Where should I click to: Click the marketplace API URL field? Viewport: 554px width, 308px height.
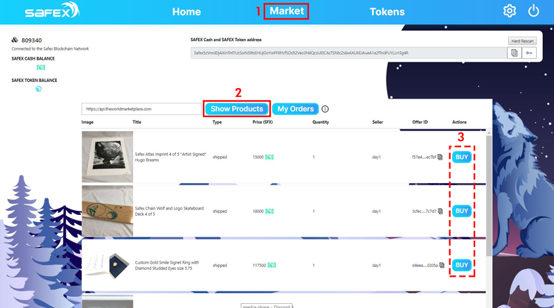click(141, 109)
